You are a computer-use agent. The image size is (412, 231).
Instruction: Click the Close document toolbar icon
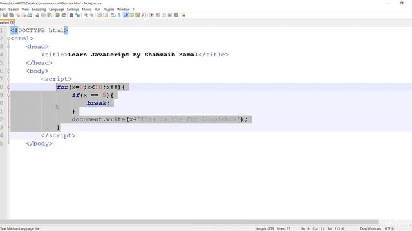(18, 15)
